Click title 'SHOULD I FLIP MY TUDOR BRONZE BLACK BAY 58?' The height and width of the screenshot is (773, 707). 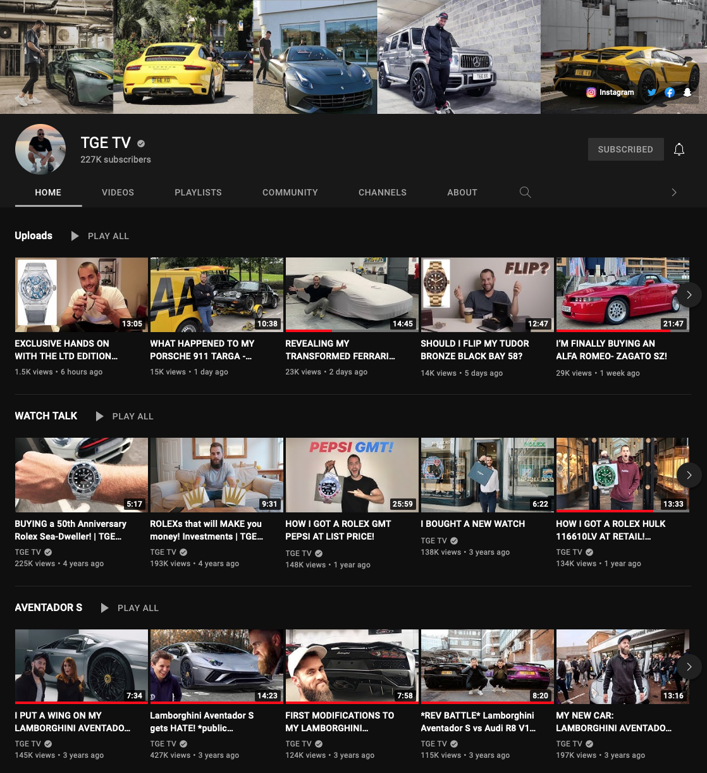[475, 350]
